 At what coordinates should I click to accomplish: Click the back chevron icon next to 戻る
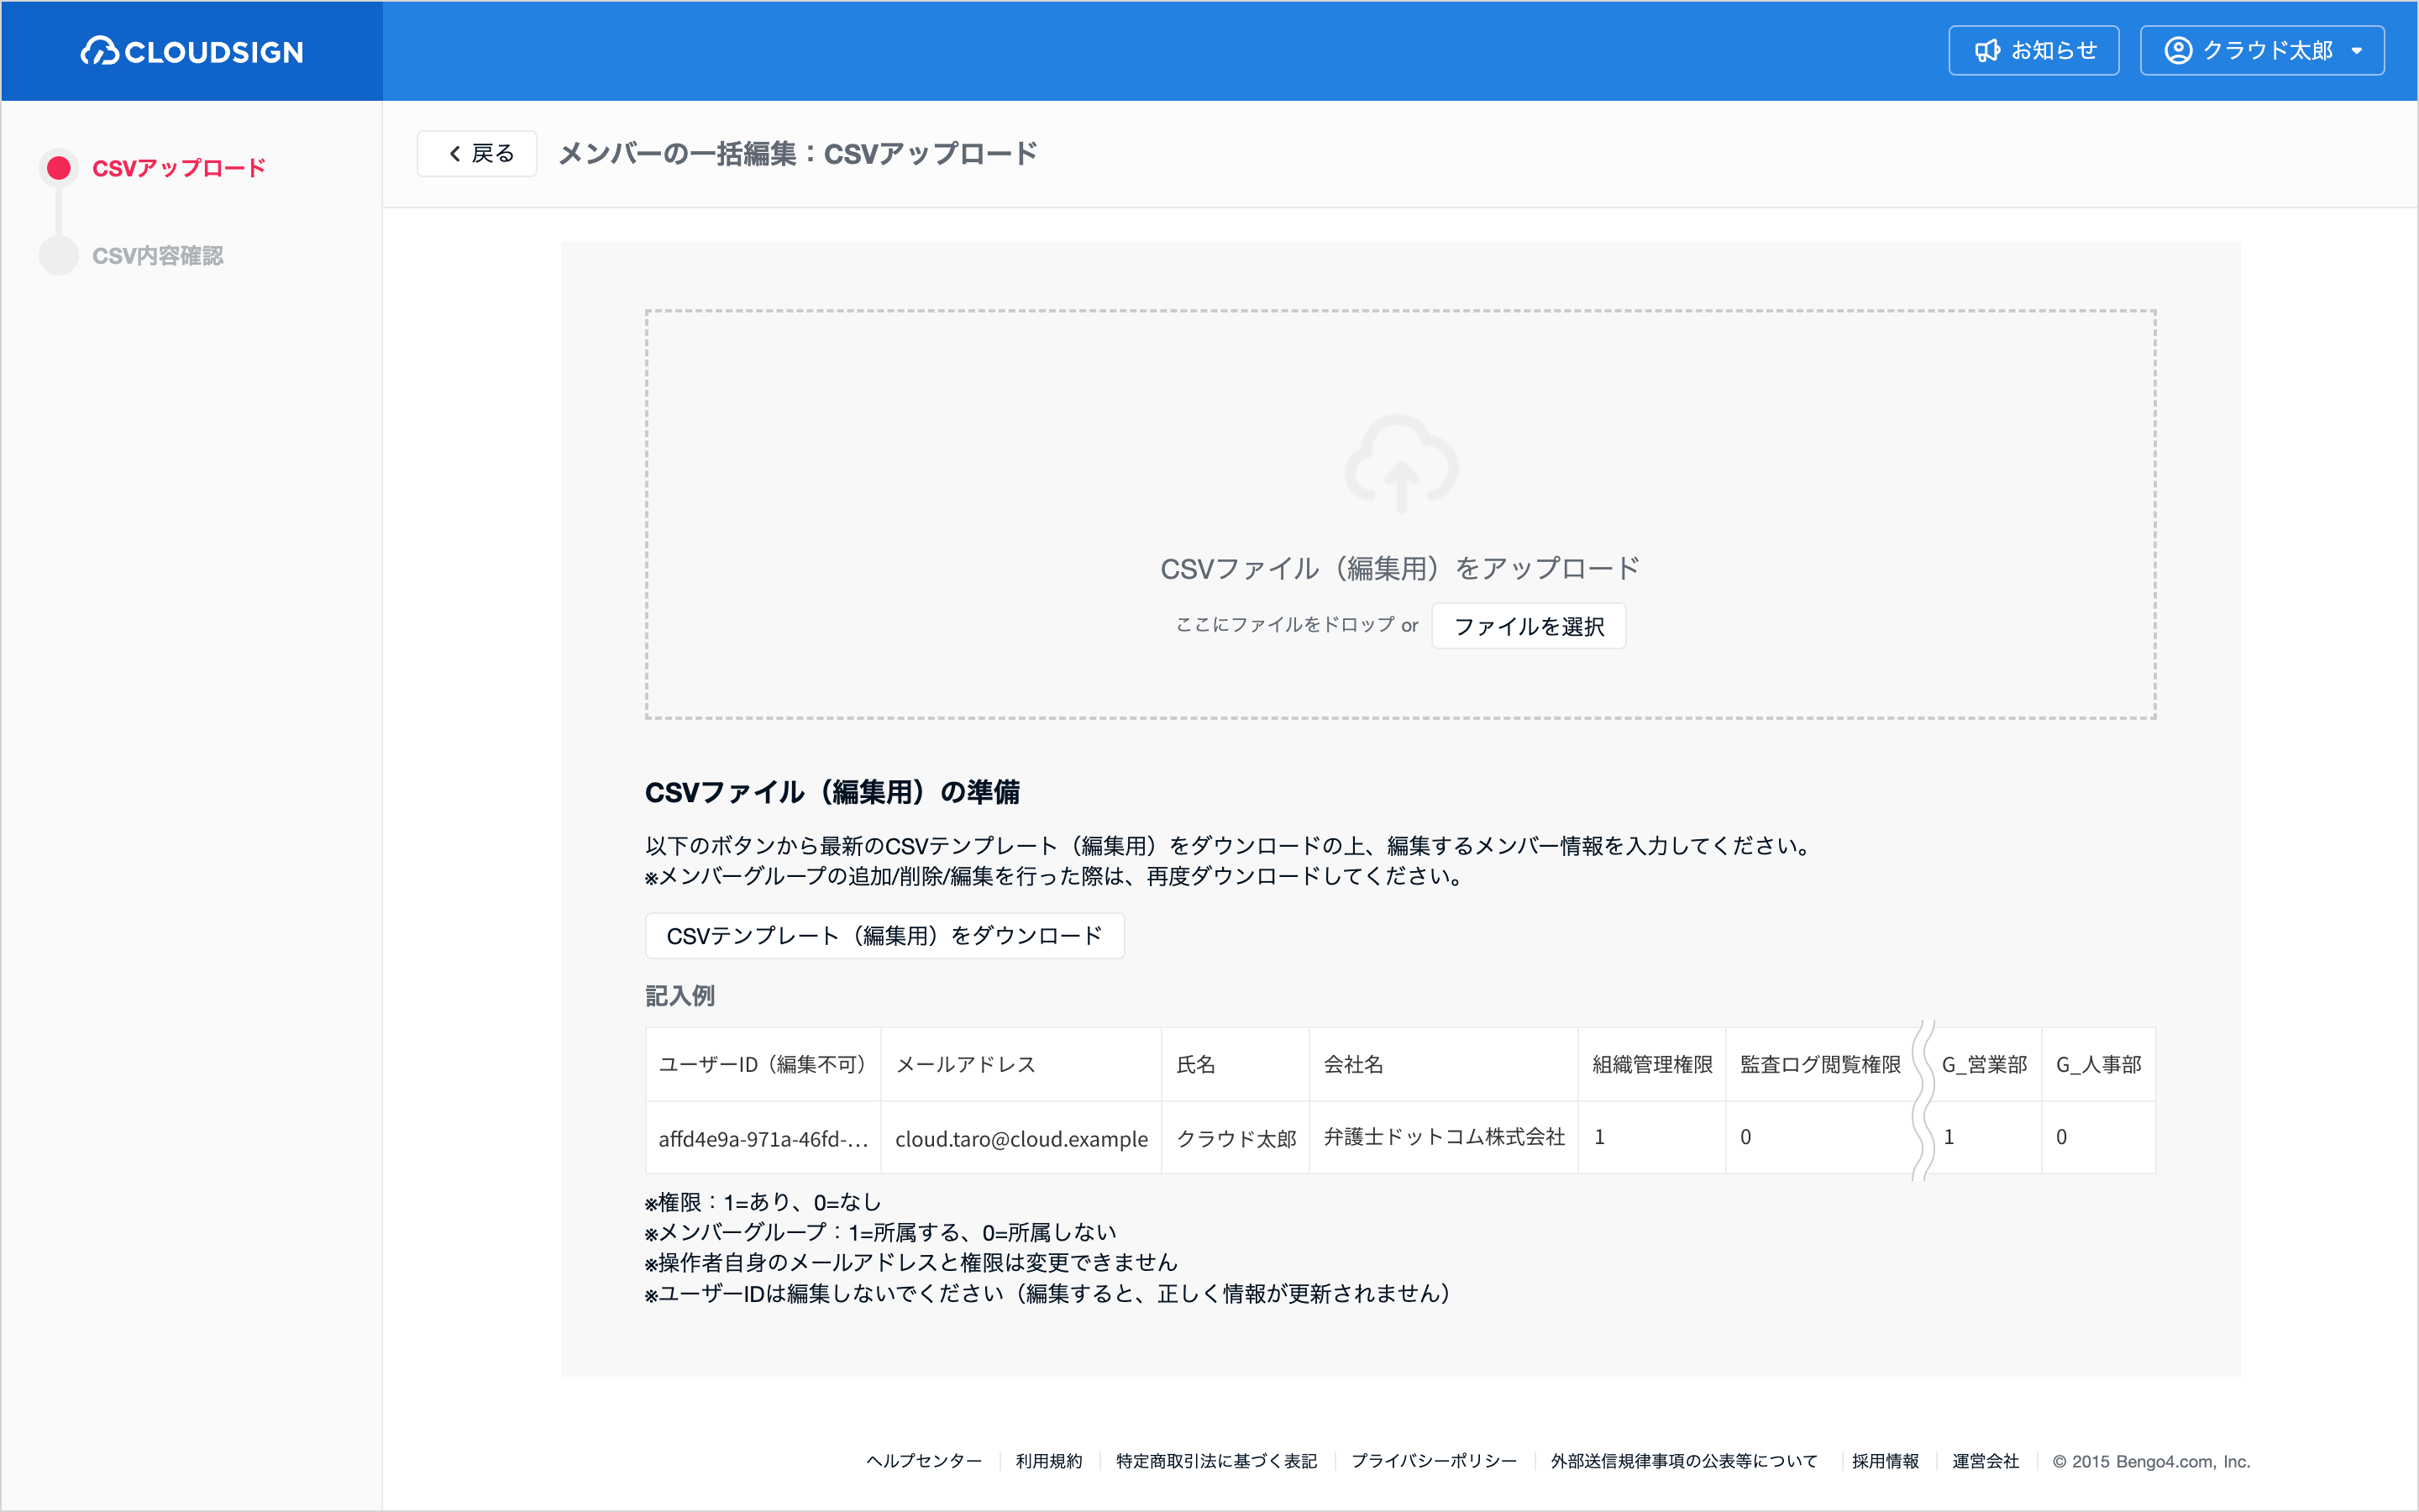point(454,154)
